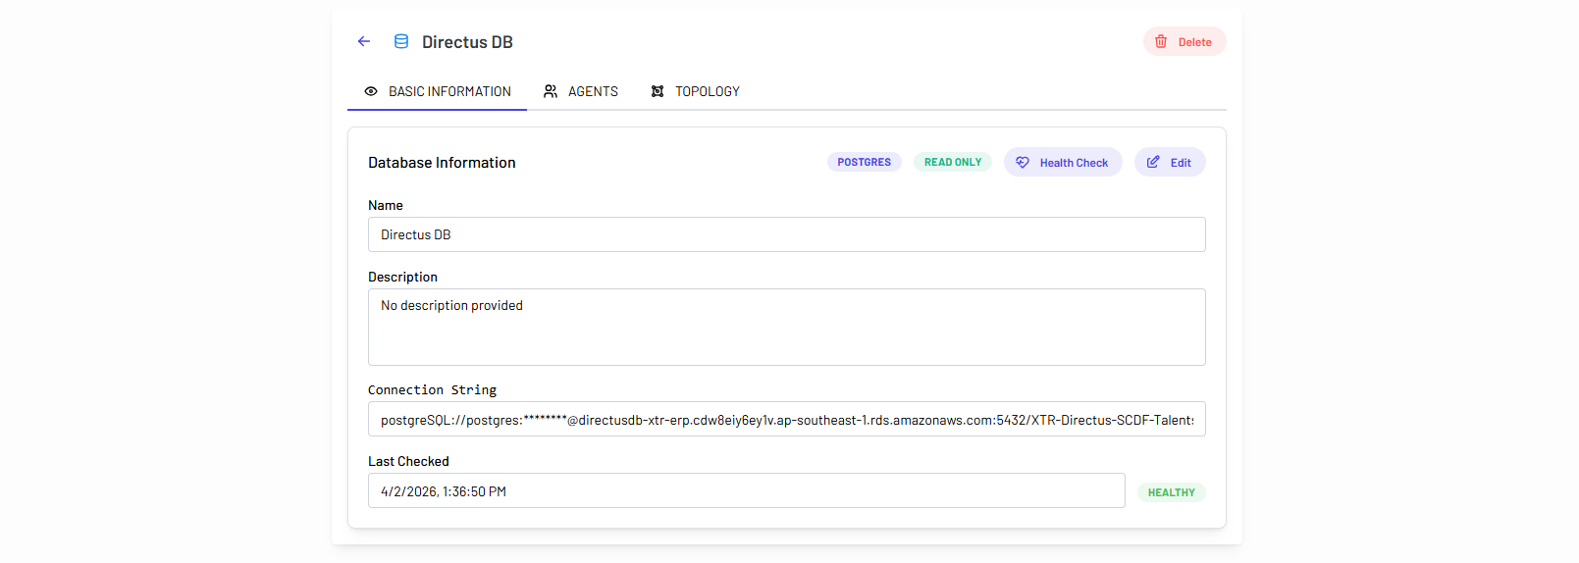Open the Basic Information tab

click(438, 91)
